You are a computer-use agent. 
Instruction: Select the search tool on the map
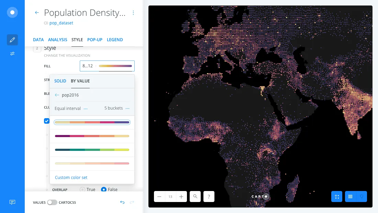pos(195,197)
